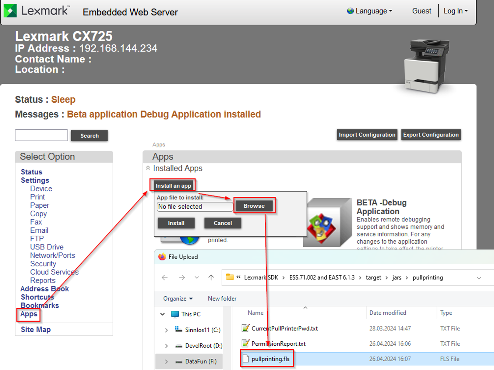Open Bookmarks in sidebar
494x370 pixels.
[x=40, y=305]
